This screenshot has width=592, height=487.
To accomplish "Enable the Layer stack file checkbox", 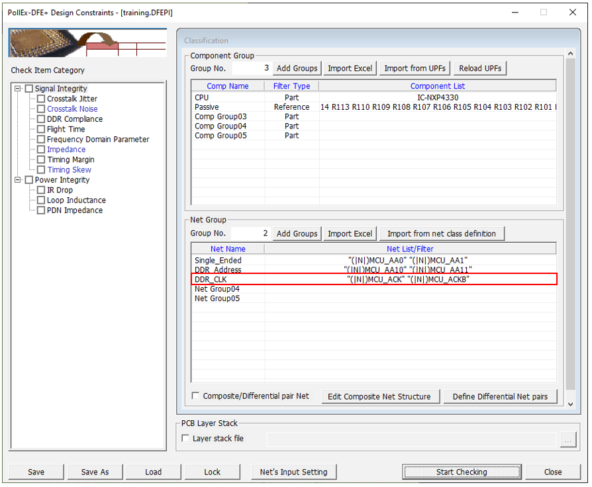I will point(185,439).
